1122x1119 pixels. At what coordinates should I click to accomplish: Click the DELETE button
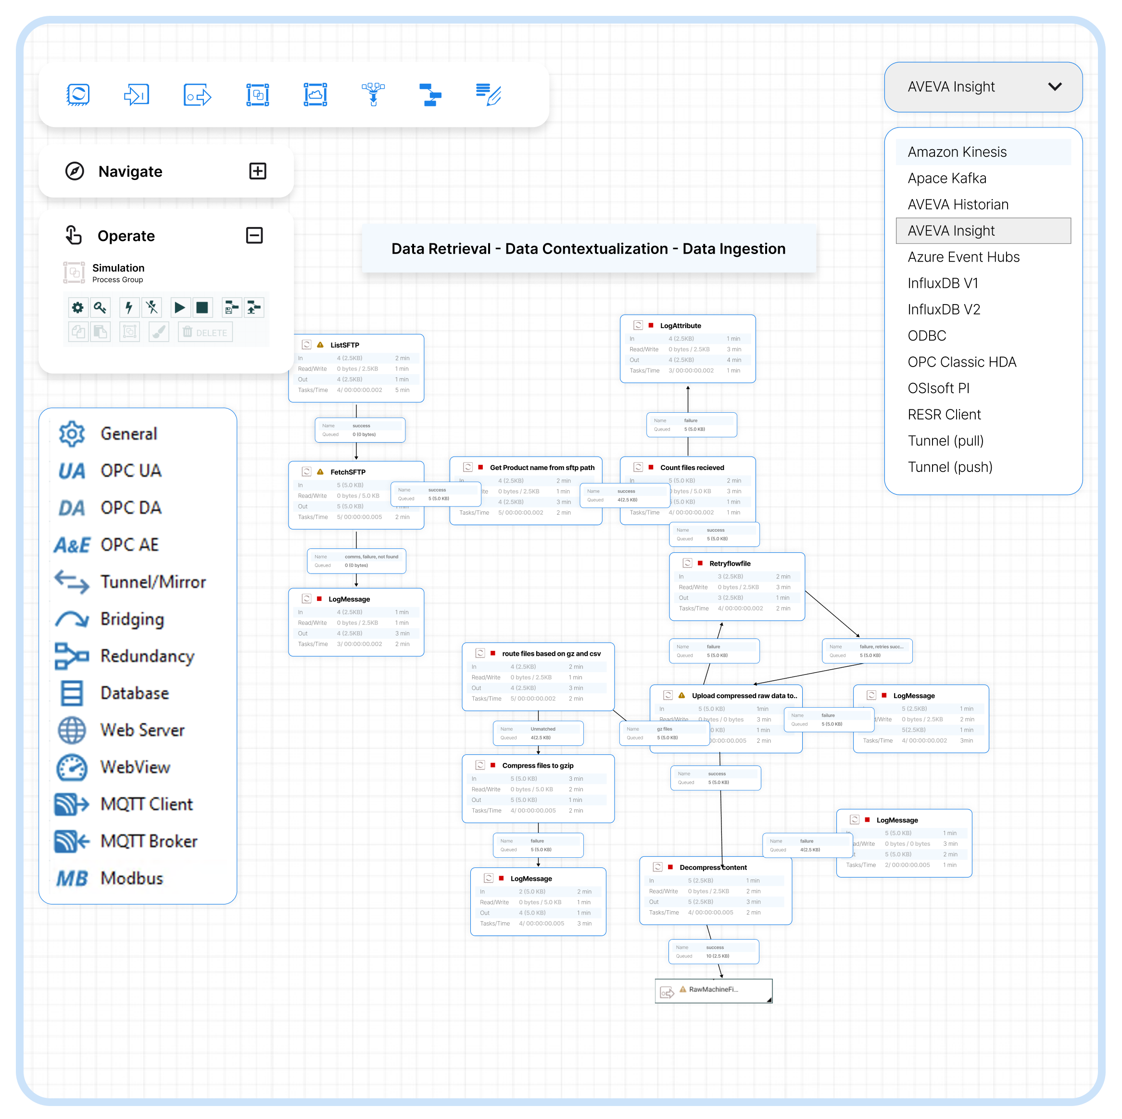click(x=204, y=332)
